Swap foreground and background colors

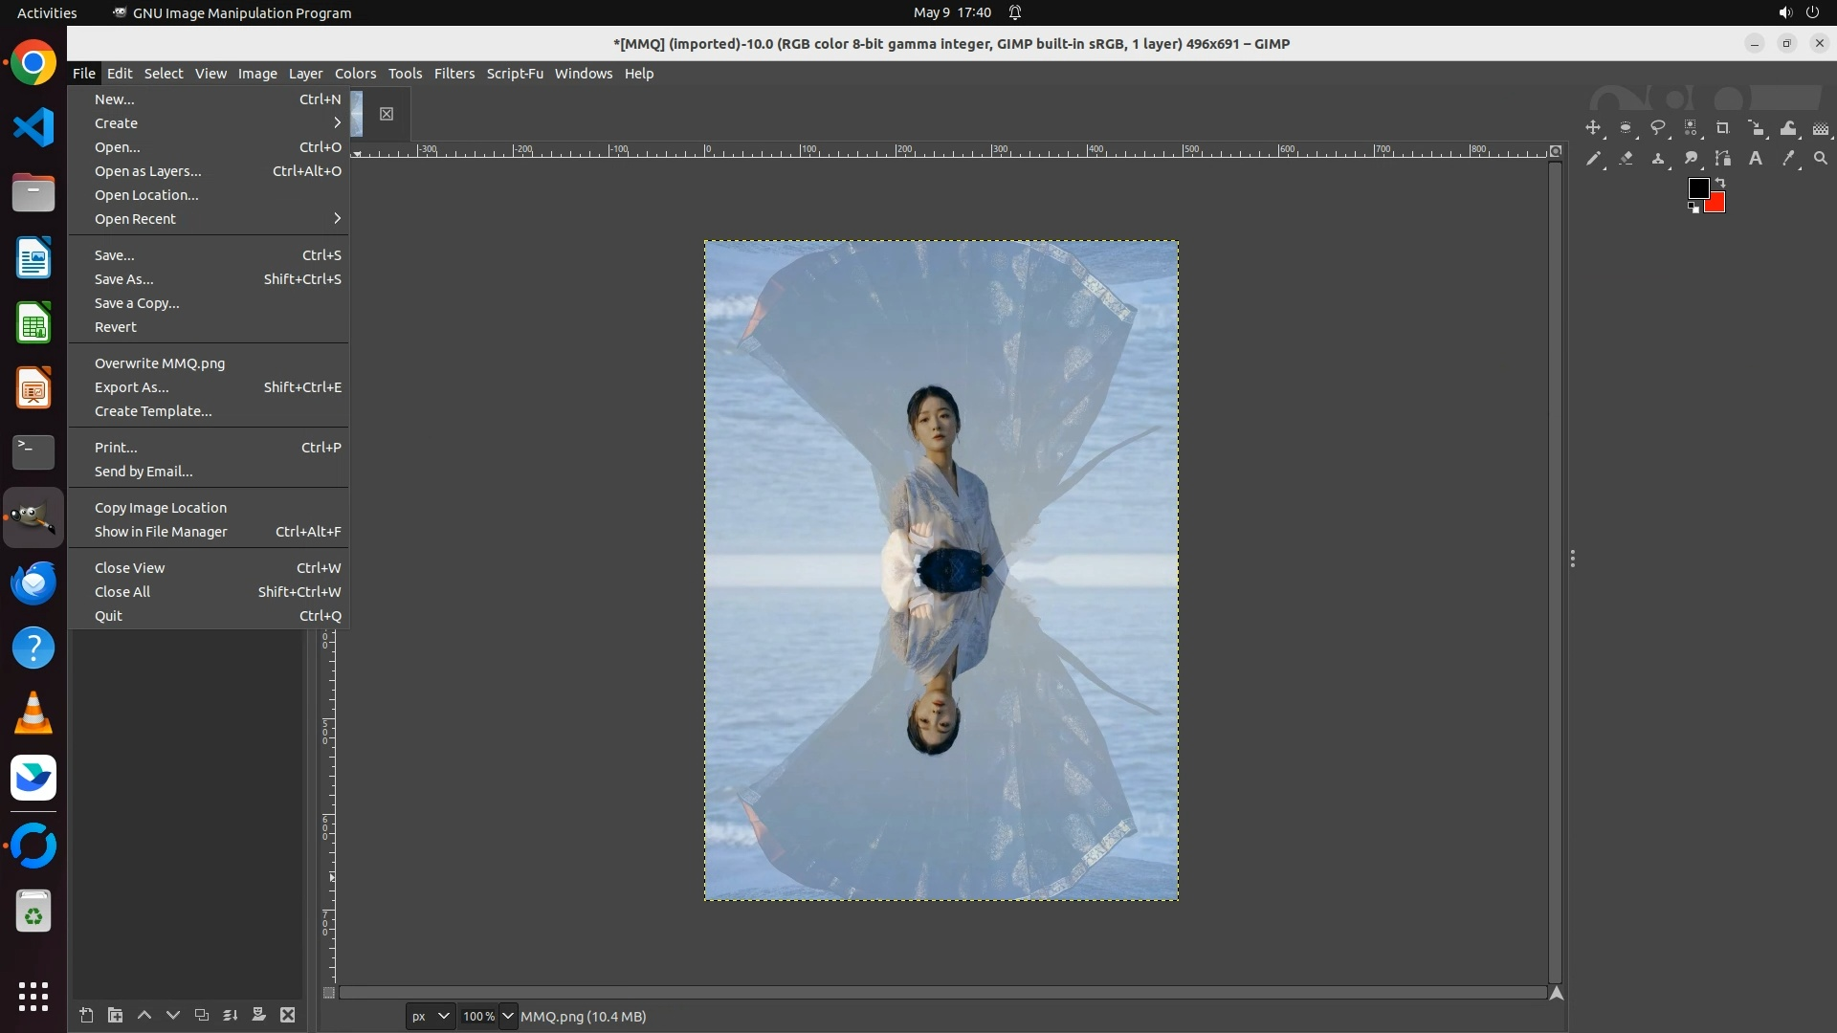point(1720,182)
